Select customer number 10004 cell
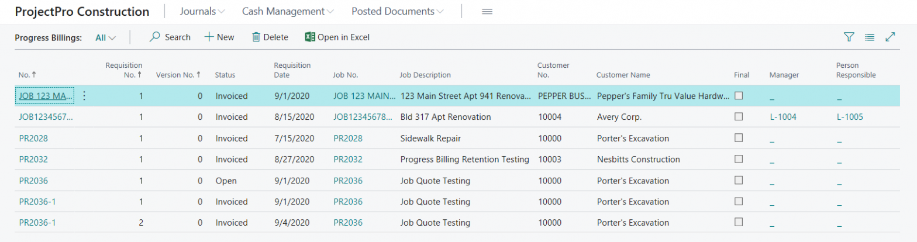The height and width of the screenshot is (242, 917). 549,117
